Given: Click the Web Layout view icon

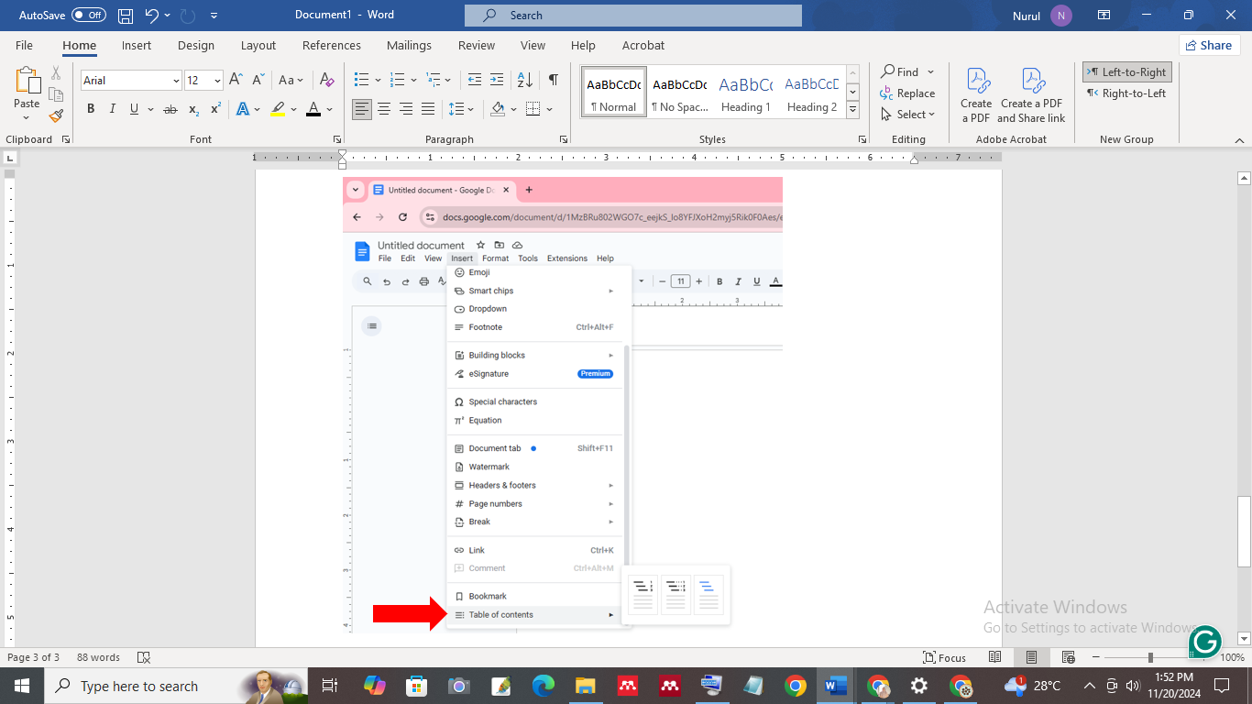Looking at the screenshot, I should [x=1068, y=657].
